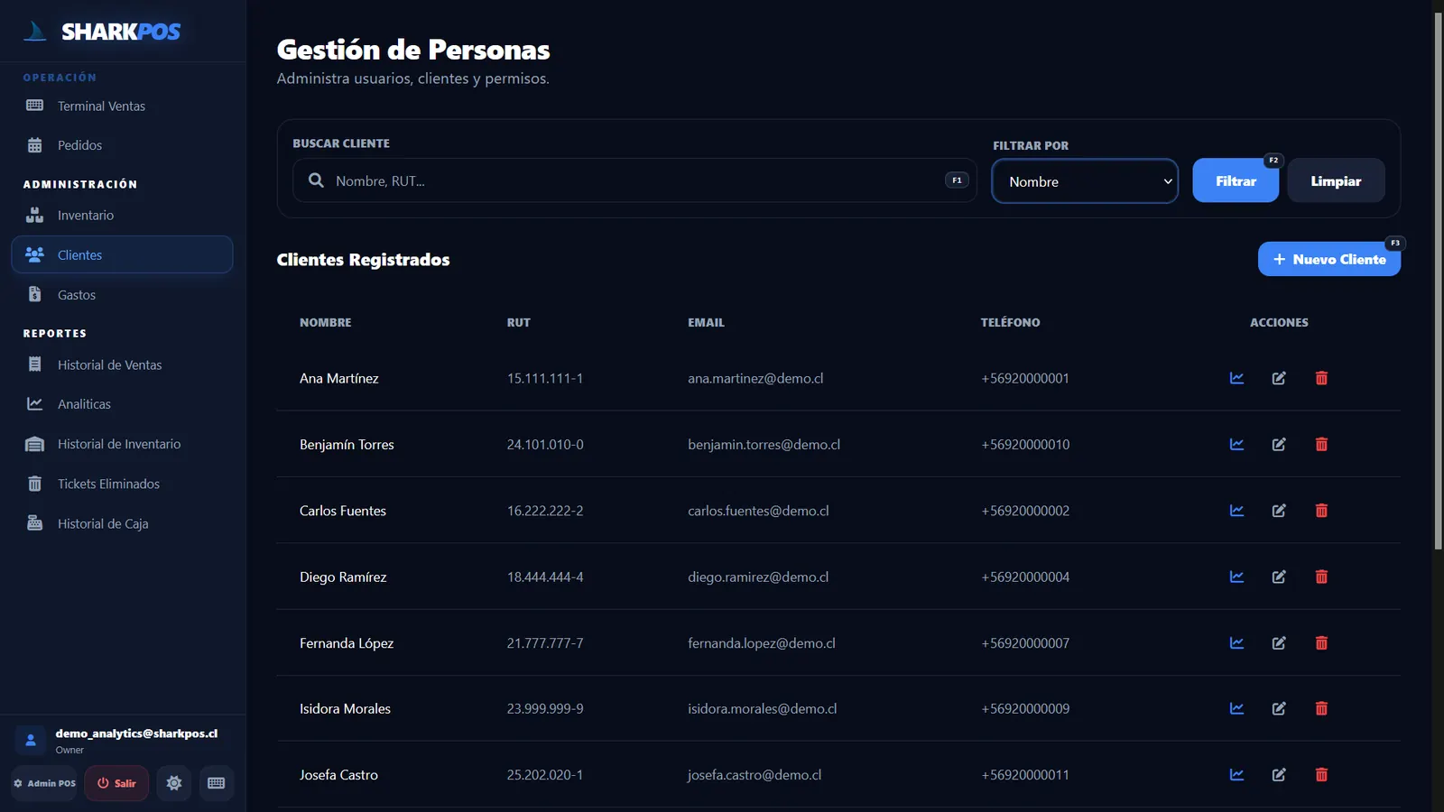Image resolution: width=1444 pixels, height=812 pixels.
Task: View analytics for Benjamín Torres
Action: coord(1236,444)
